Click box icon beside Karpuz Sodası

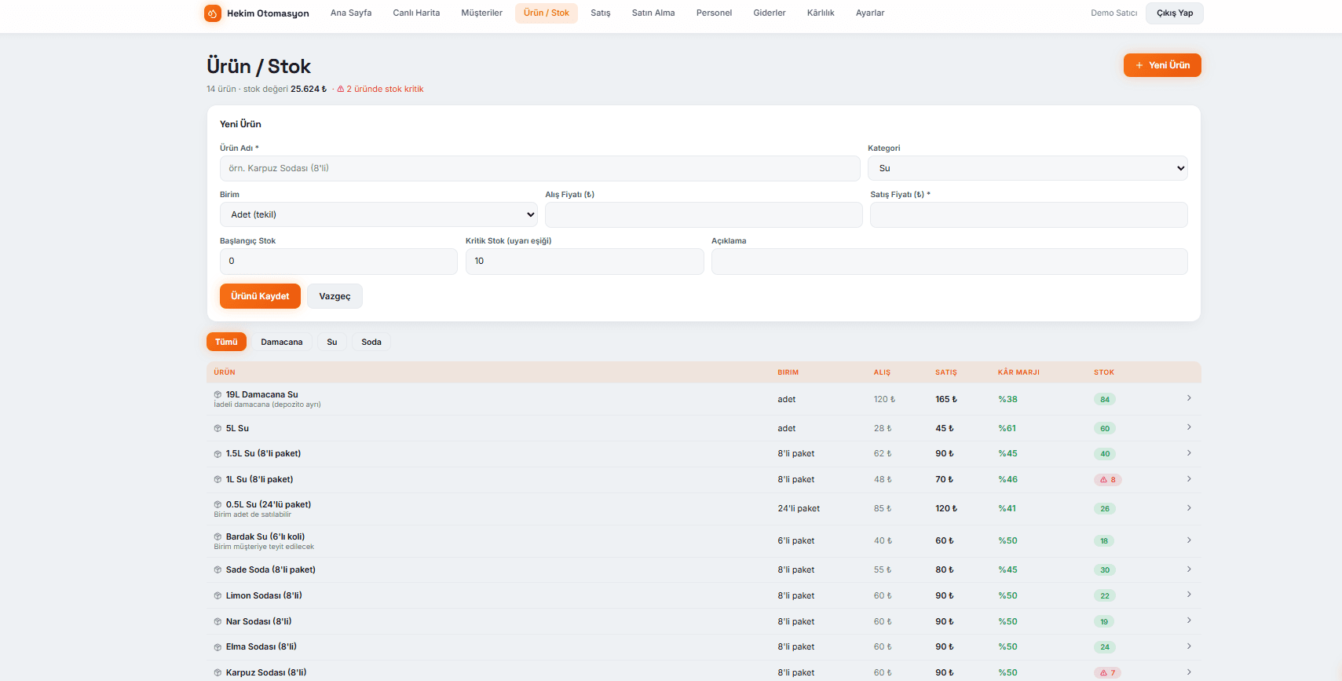pos(218,673)
